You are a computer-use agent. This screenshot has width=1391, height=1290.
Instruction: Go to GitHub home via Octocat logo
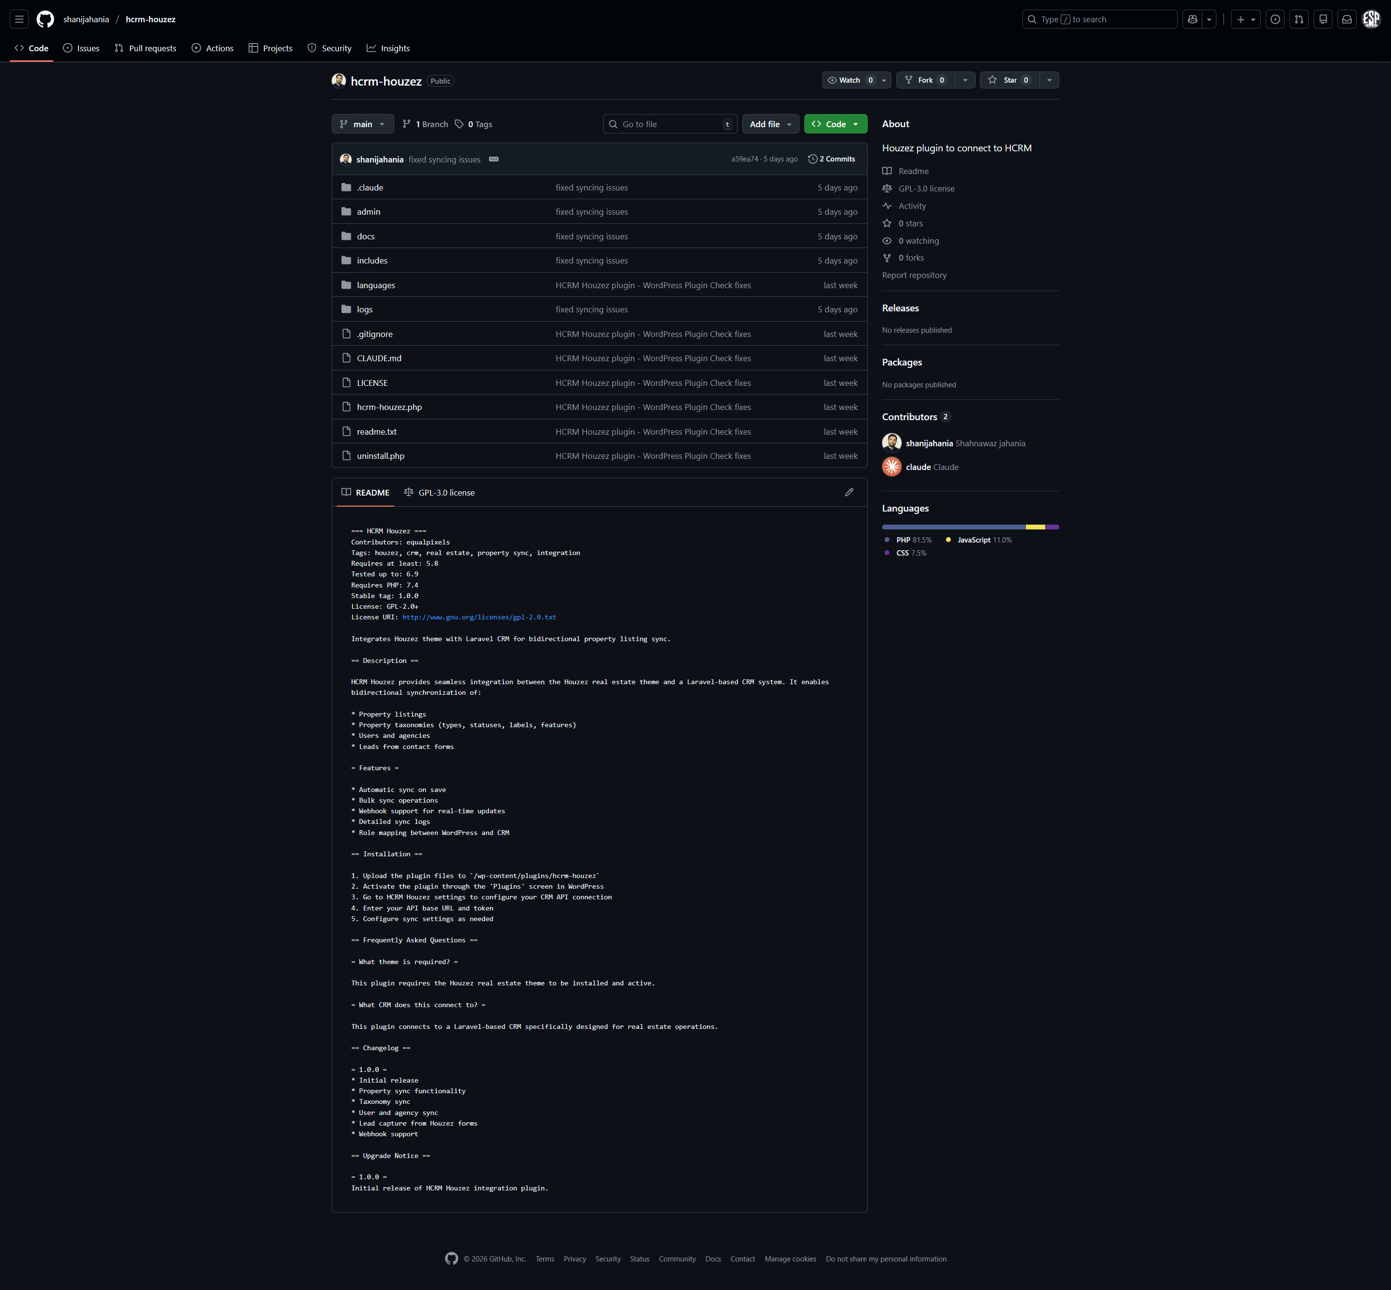coord(45,19)
